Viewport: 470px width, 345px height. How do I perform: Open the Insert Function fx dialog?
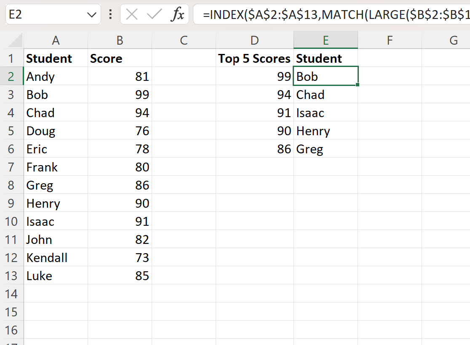[x=177, y=14]
